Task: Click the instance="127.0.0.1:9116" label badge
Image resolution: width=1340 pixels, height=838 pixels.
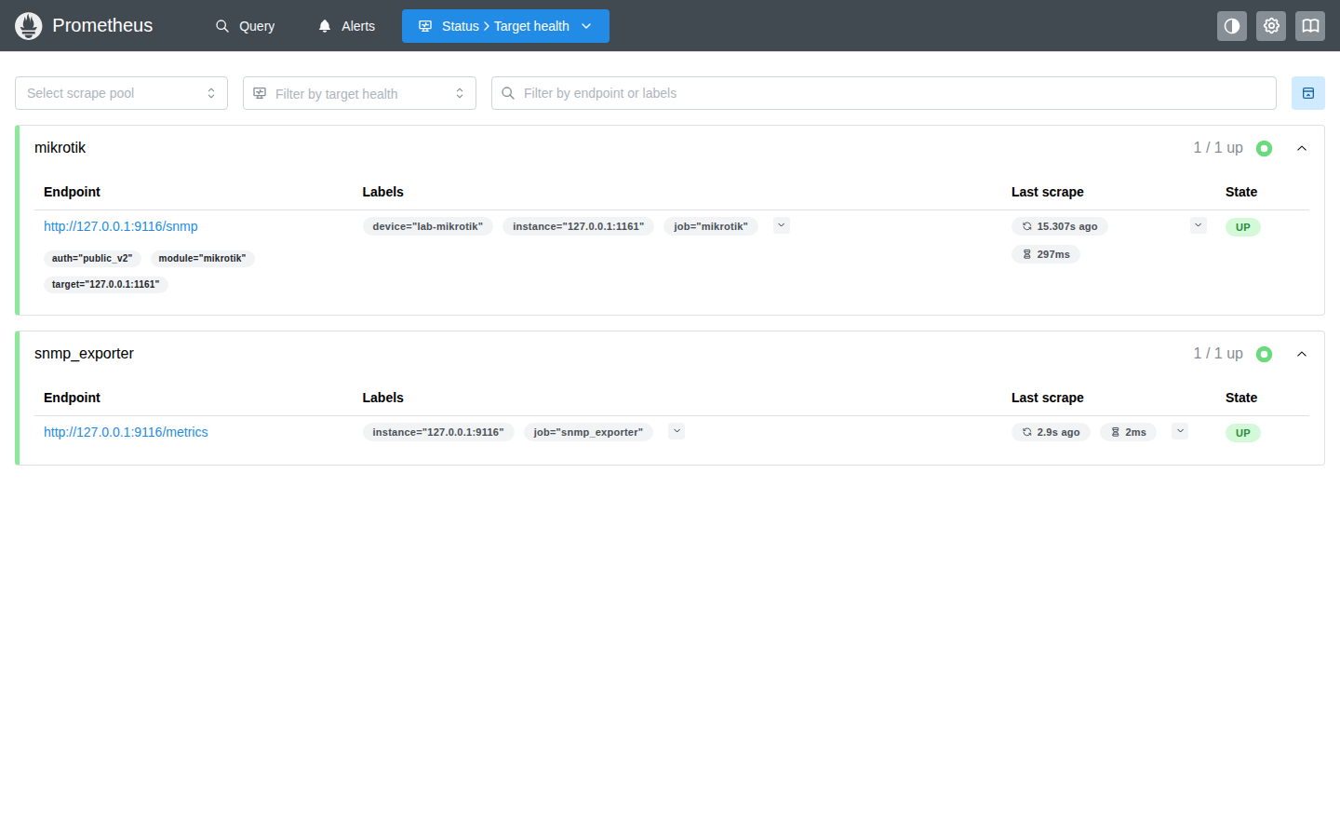Action: coord(438,432)
